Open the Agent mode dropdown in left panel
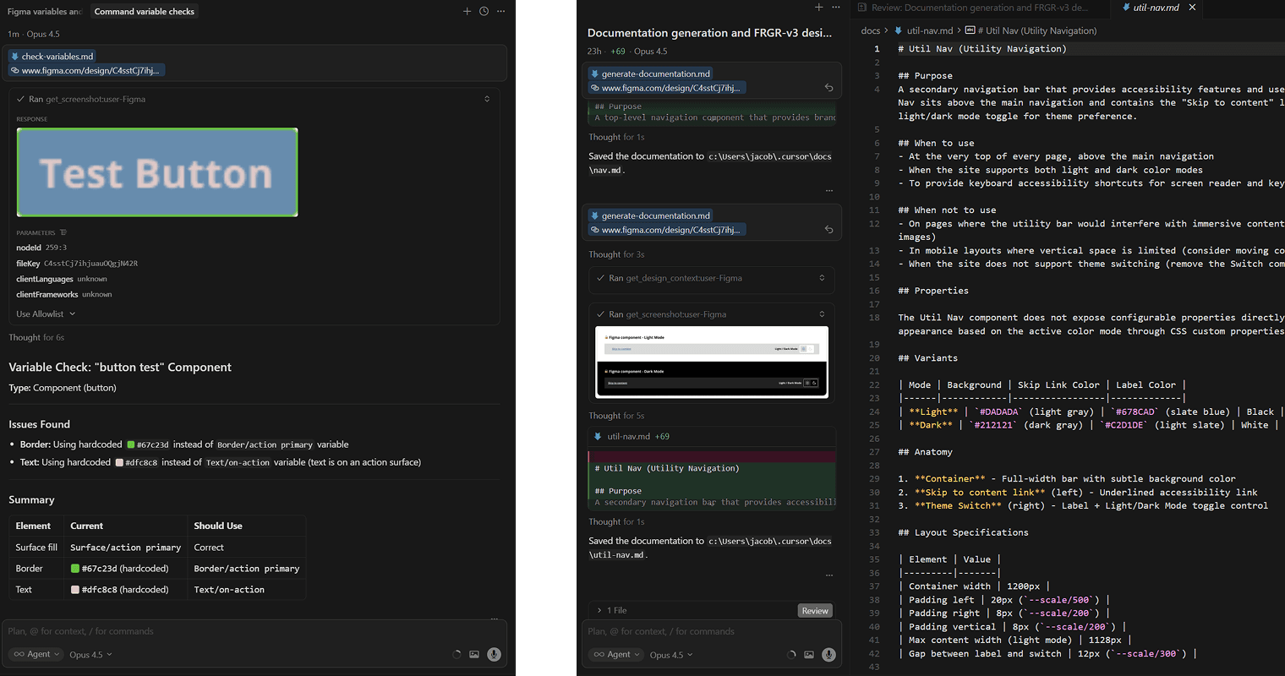1285x676 pixels. click(37, 654)
